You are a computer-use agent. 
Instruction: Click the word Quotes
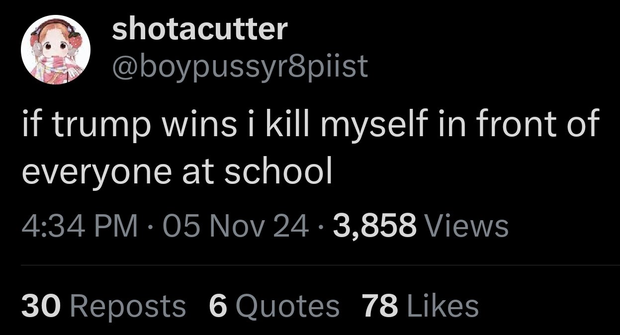coord(288,305)
